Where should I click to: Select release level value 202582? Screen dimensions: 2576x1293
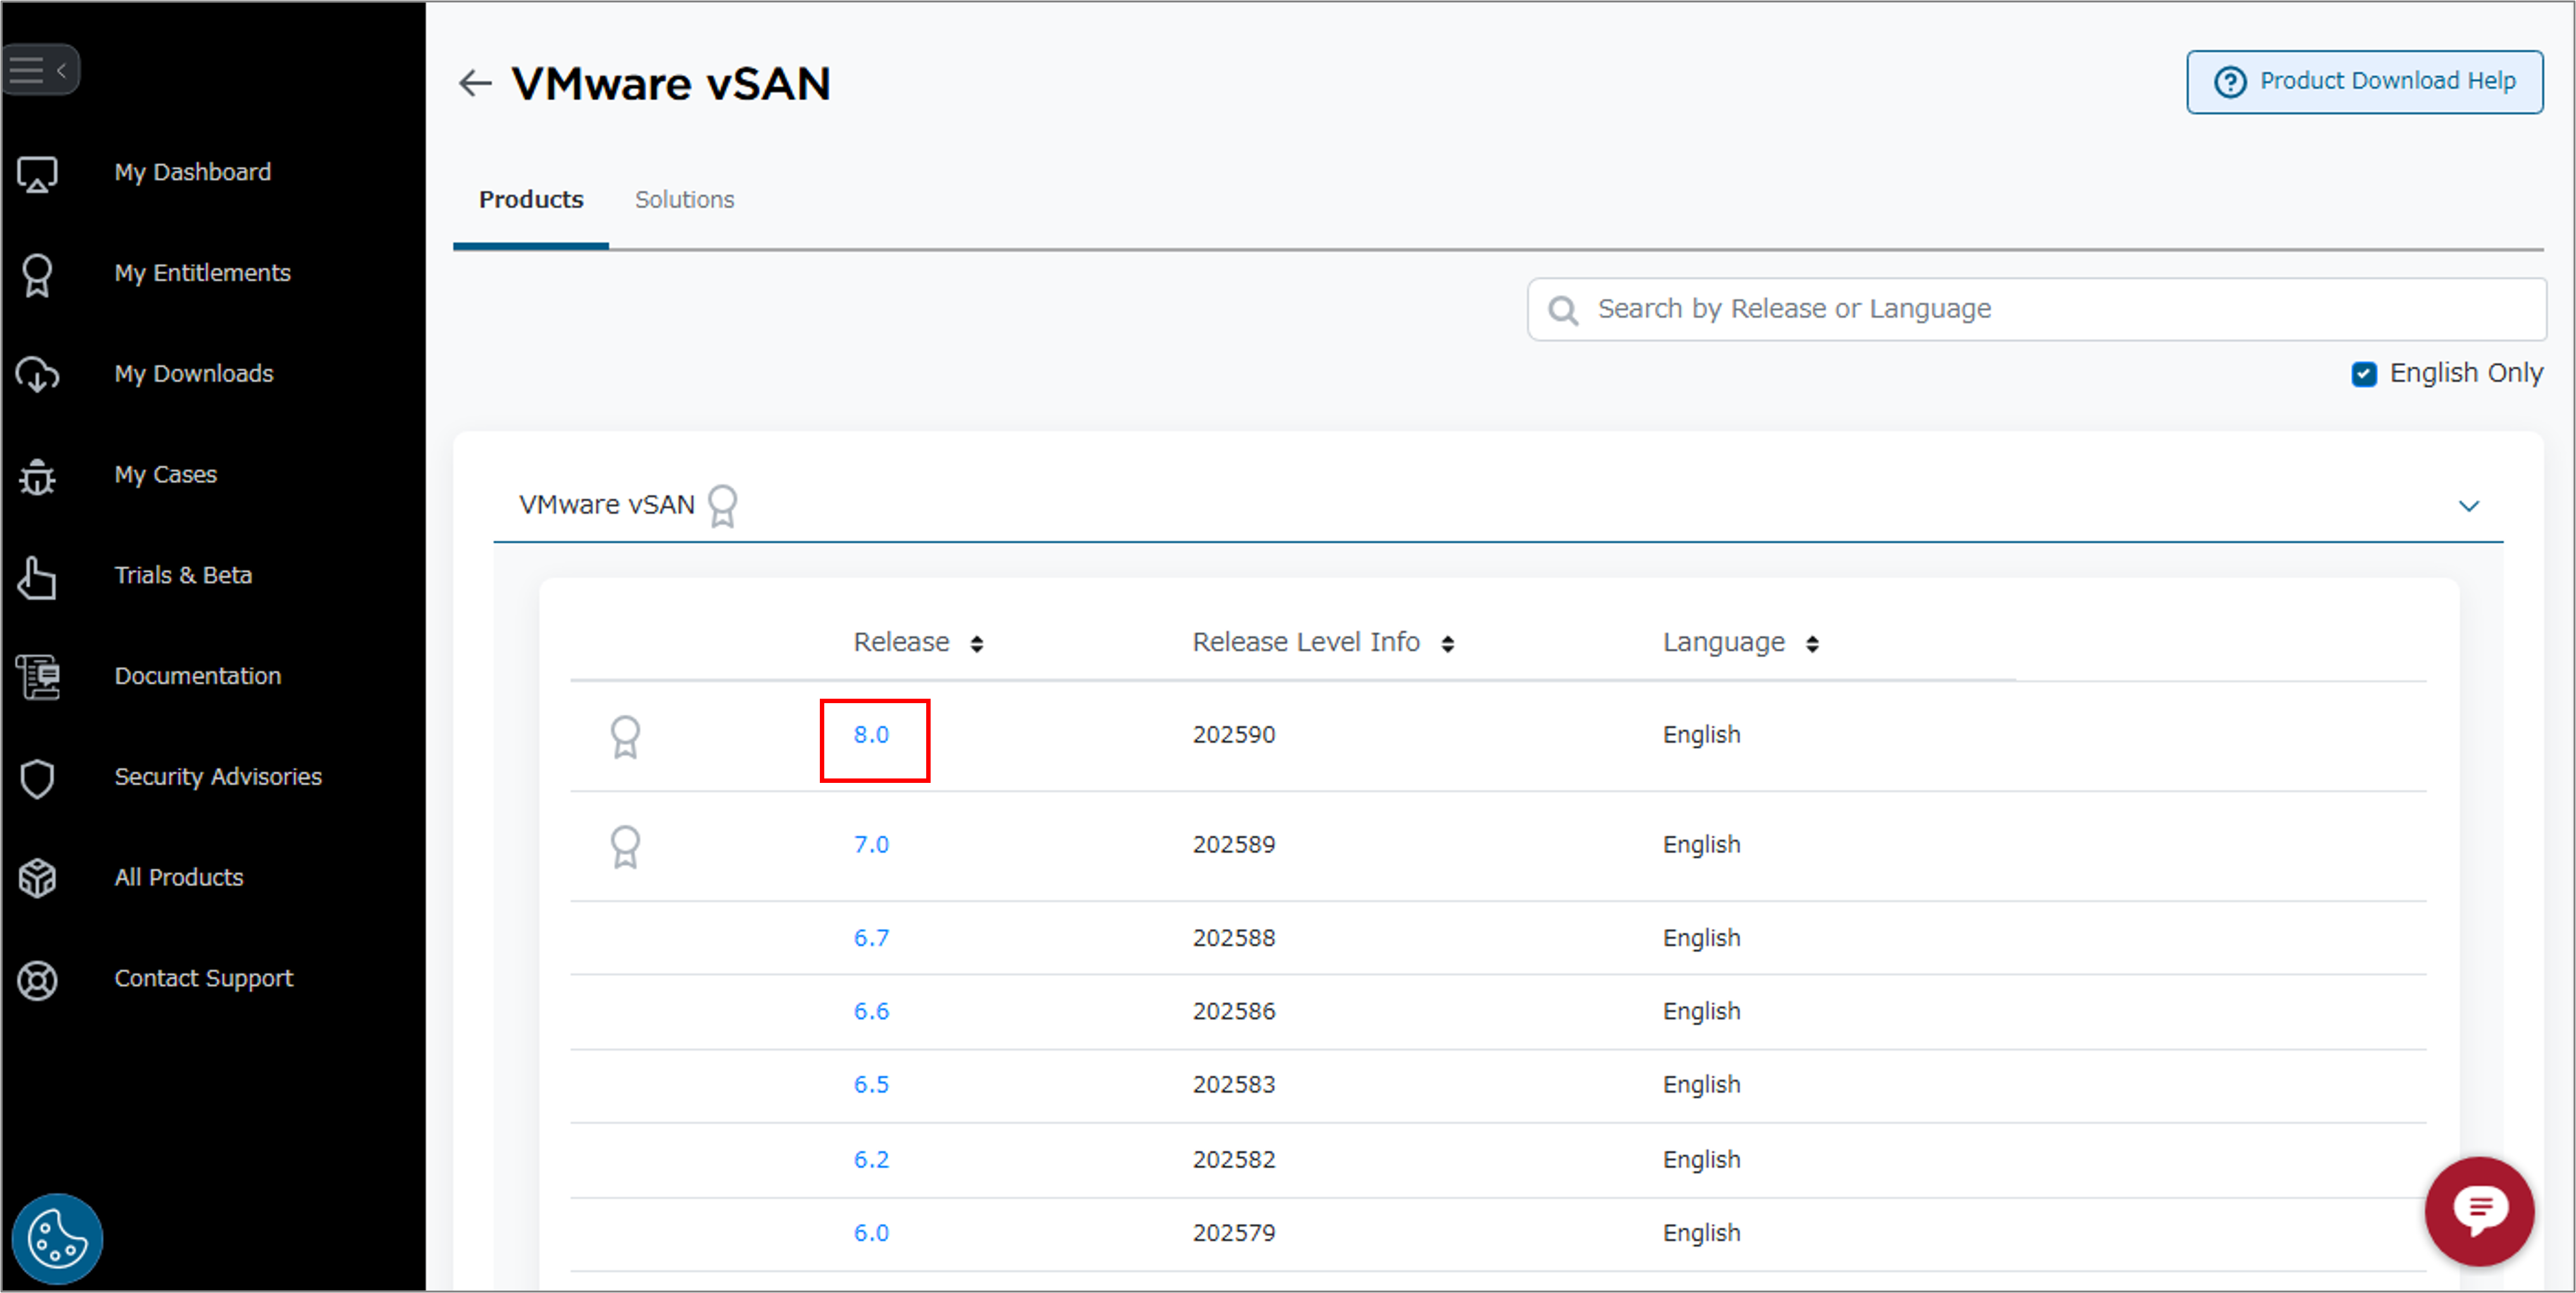[1234, 1160]
